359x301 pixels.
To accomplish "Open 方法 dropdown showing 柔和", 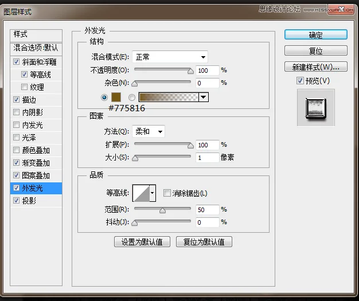I will (x=149, y=131).
